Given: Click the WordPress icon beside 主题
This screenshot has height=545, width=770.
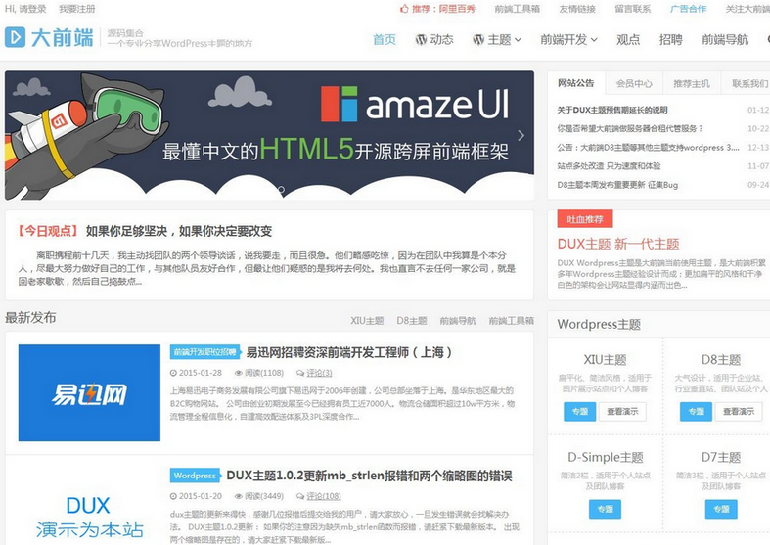Looking at the screenshot, I should pyautogui.click(x=478, y=40).
